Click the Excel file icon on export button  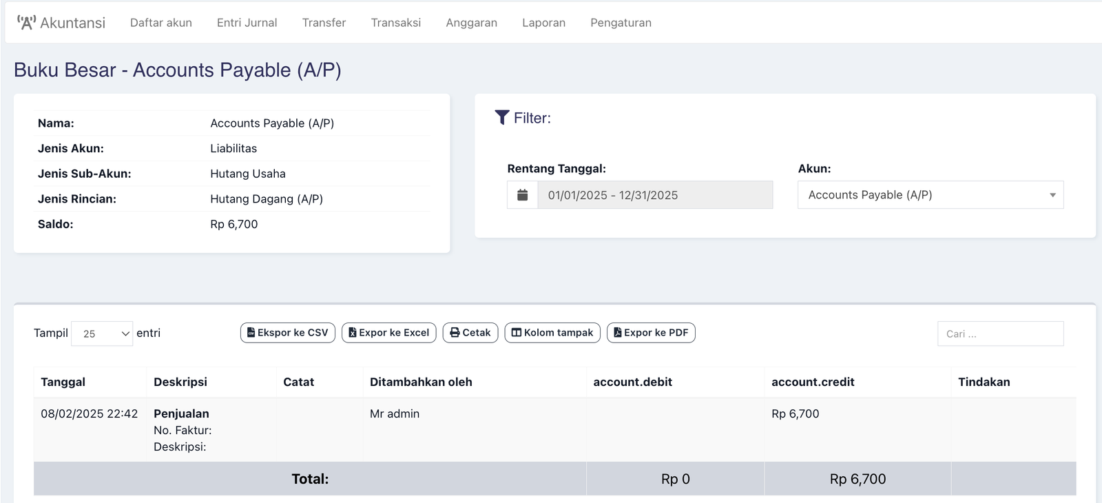coord(353,333)
